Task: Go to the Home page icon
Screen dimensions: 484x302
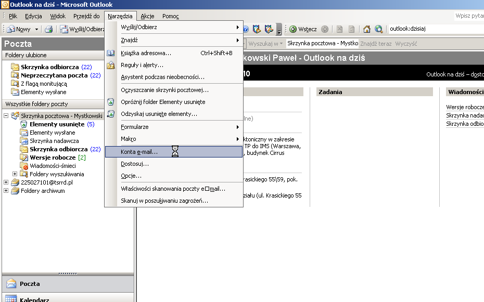Action: pos(367,29)
